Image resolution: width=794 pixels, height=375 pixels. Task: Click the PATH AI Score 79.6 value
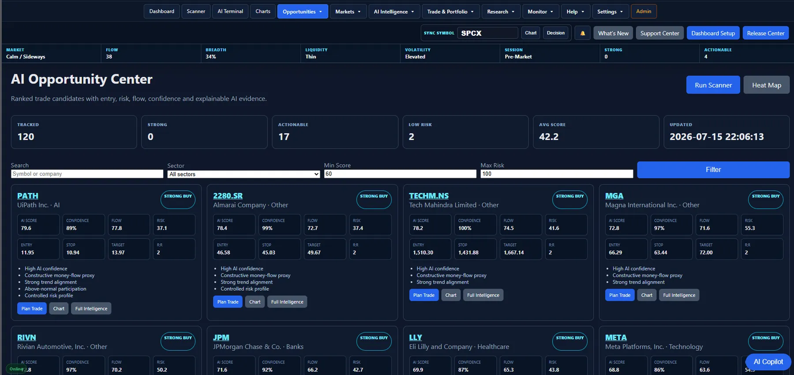click(x=26, y=228)
